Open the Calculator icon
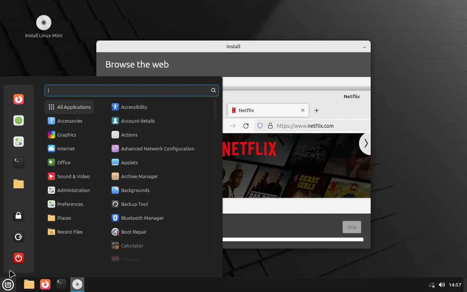The width and height of the screenshot is (467, 292). (115, 246)
